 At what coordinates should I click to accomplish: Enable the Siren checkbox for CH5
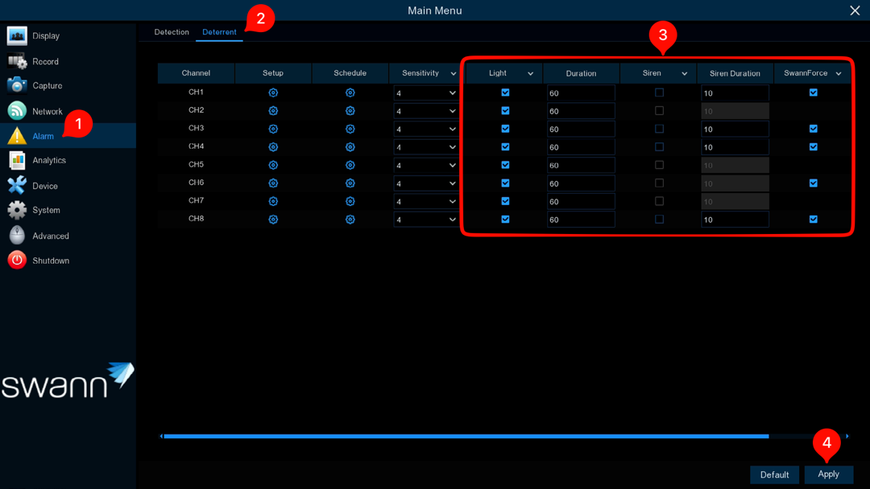(659, 165)
